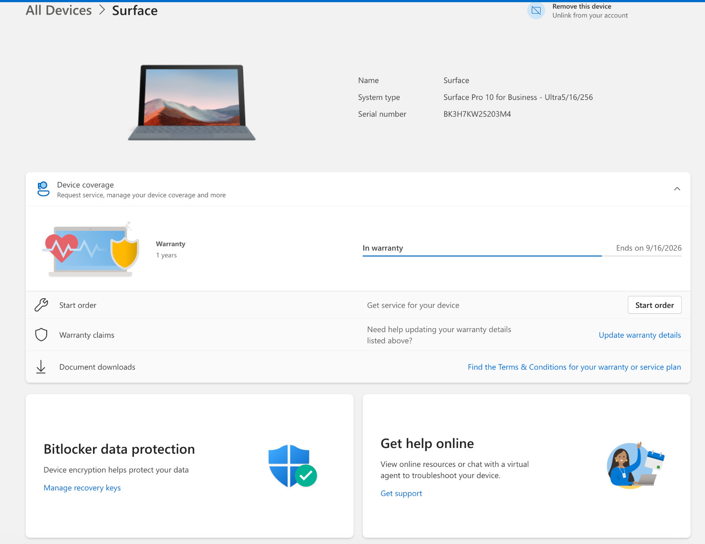This screenshot has height=544, width=705.
Task: Click the warranty laptop heart illustration
Action: tap(91, 249)
